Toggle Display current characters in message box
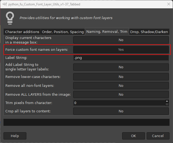Screen dimensions: 173x143 click(121, 40)
